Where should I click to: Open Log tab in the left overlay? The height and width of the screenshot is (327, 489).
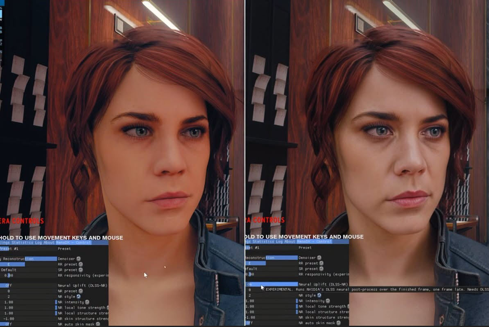pos(38,243)
